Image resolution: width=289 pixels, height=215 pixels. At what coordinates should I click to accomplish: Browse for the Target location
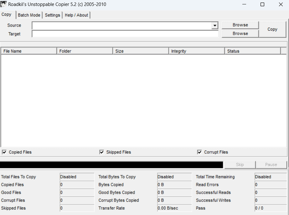pos(240,33)
